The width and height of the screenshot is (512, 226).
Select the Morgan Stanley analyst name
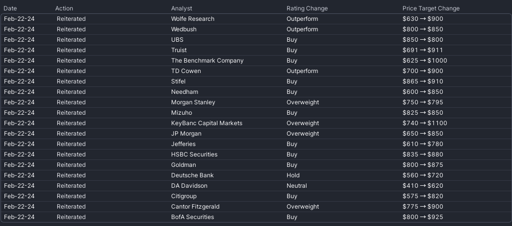click(x=193, y=102)
